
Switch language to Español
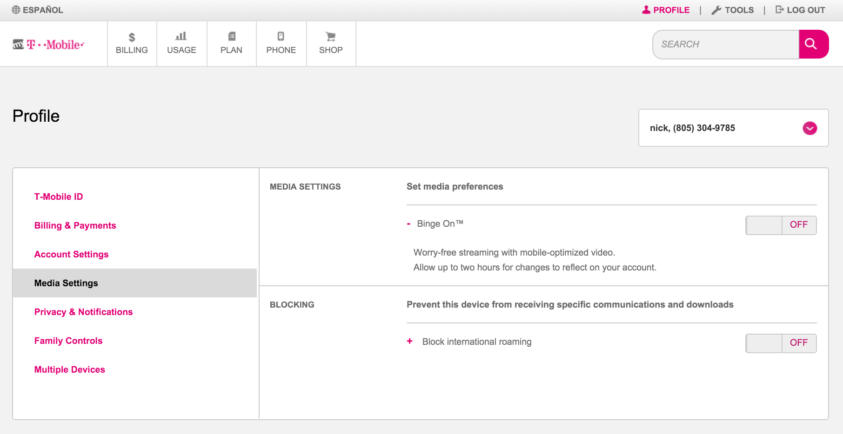[x=38, y=10]
